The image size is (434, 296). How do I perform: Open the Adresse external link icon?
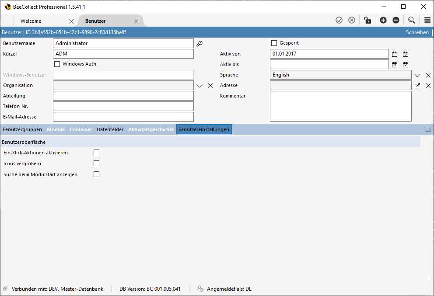tap(417, 86)
